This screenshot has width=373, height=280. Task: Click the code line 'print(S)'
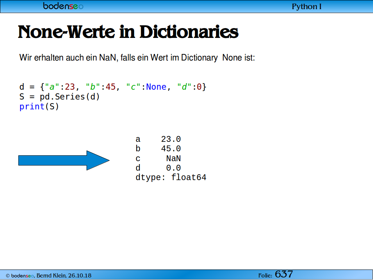[39, 106]
